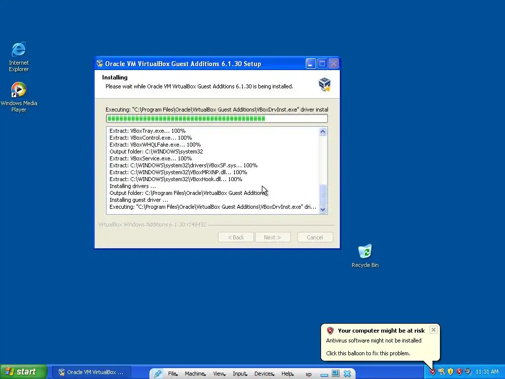Screen dimensions: 505x379
Task: Click the Back button in the Setup dialog
Action: pyautogui.click(x=236, y=237)
